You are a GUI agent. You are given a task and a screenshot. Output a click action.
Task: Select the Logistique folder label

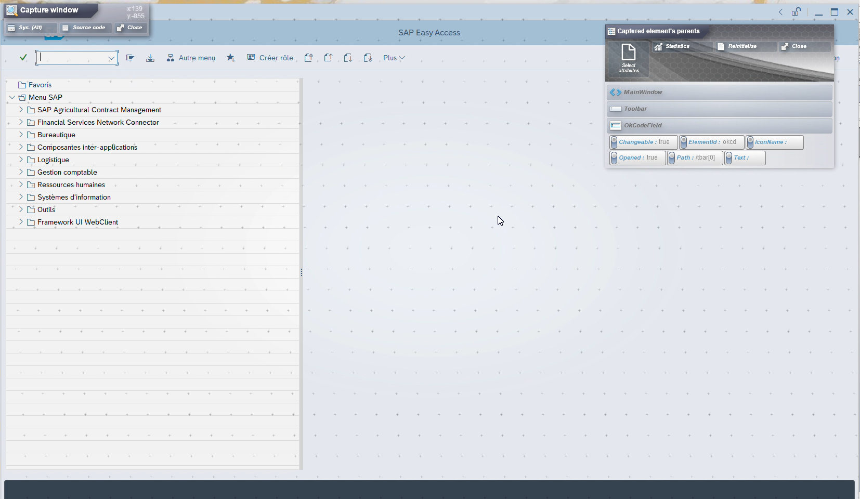pos(53,160)
